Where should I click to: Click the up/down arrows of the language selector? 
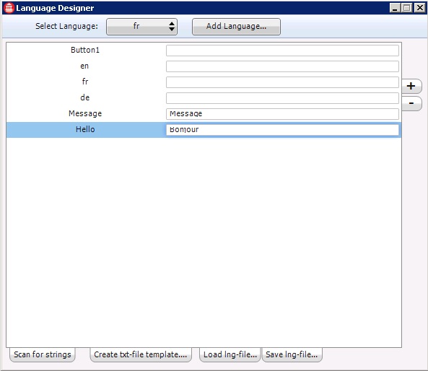172,27
